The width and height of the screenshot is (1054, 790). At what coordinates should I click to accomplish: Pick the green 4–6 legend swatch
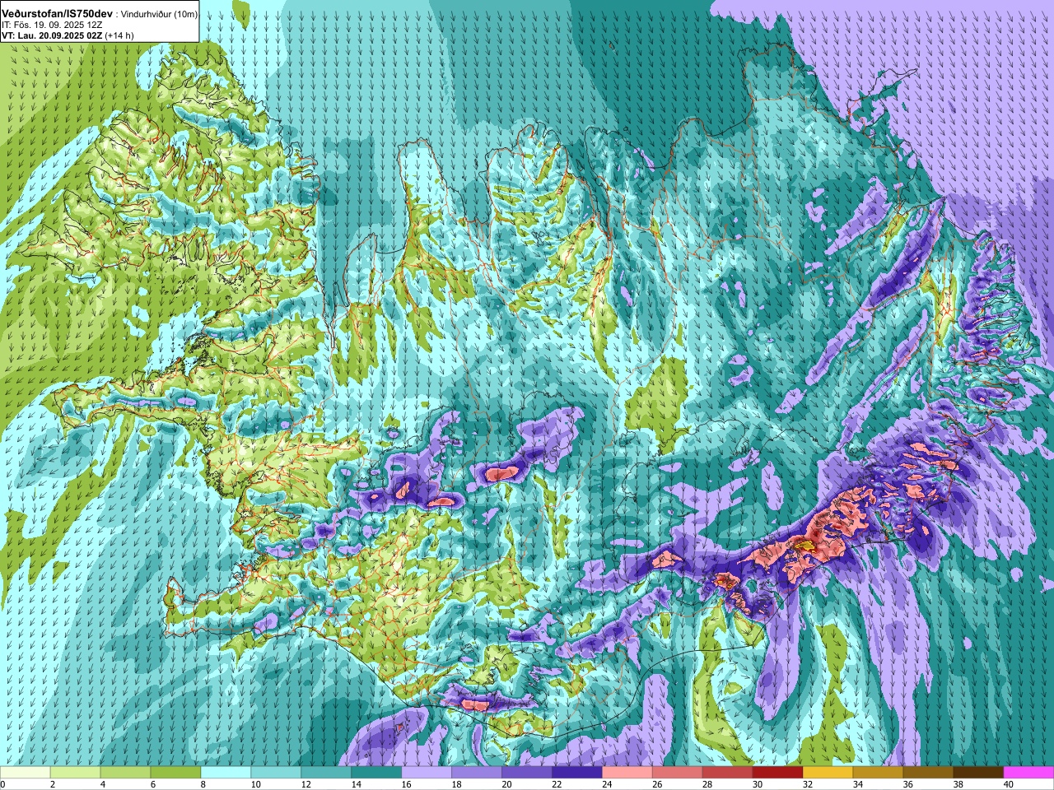coord(125,773)
